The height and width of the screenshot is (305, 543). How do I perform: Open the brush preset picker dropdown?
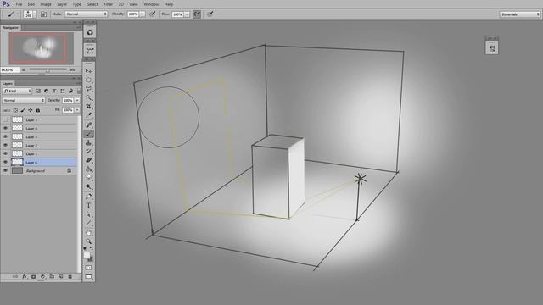[35, 14]
